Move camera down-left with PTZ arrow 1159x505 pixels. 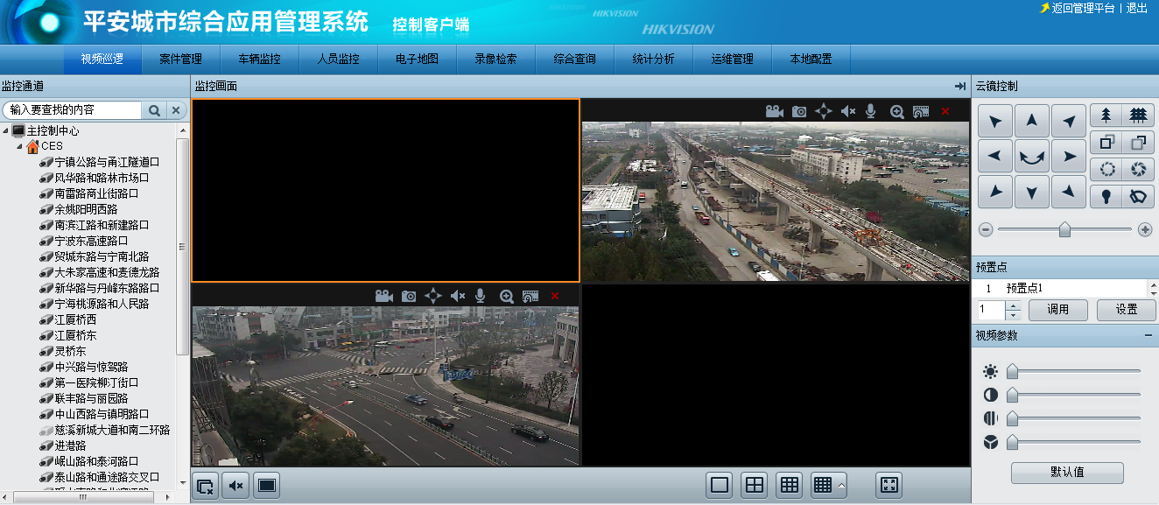pyautogui.click(x=995, y=192)
